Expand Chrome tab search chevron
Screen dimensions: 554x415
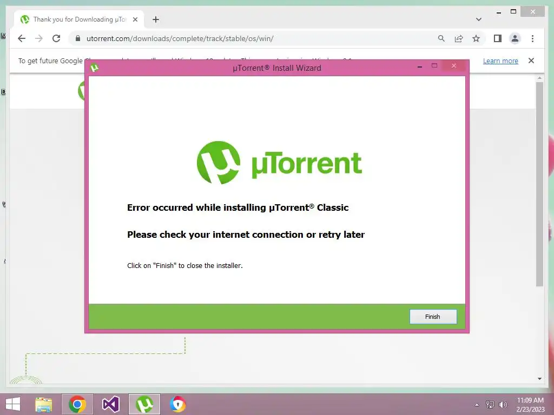479,19
